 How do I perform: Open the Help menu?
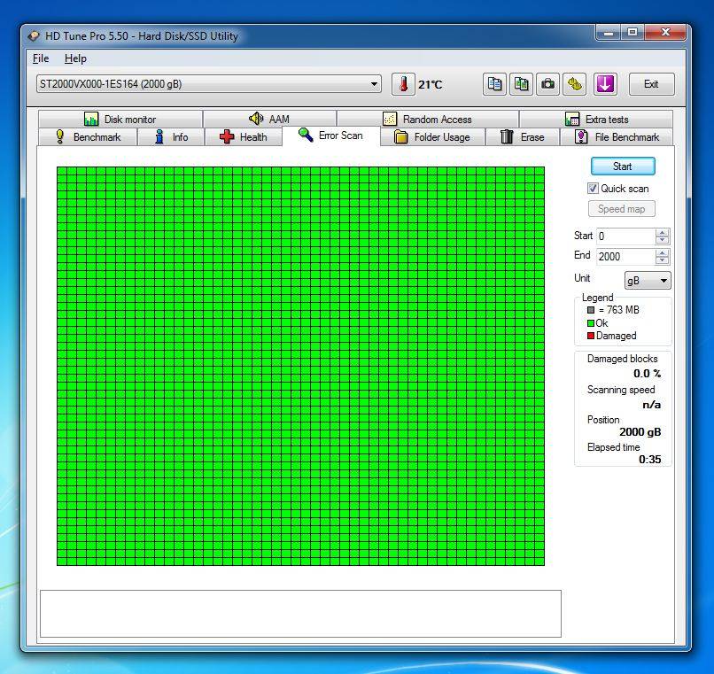tap(75, 58)
